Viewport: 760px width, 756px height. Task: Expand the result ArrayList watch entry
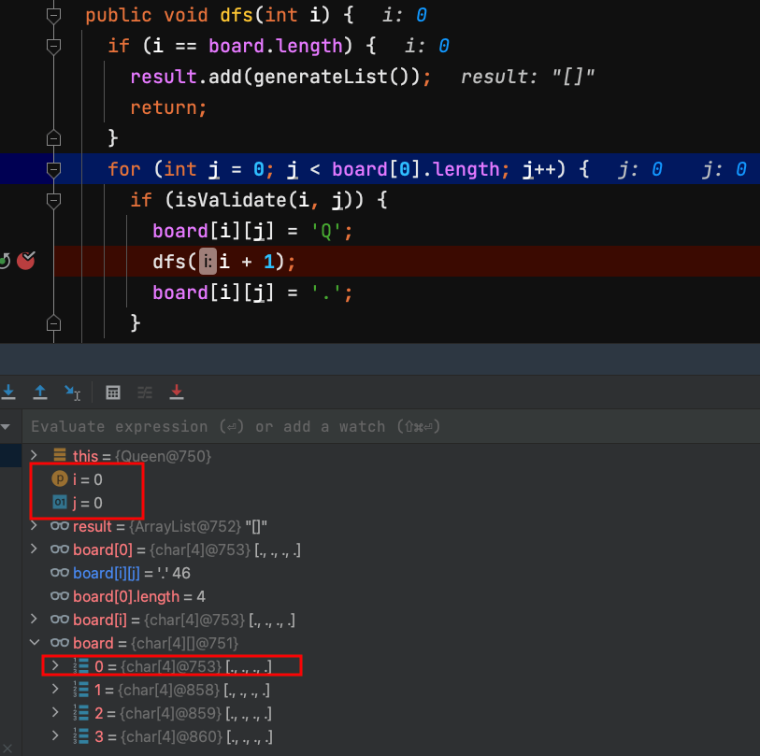point(35,526)
